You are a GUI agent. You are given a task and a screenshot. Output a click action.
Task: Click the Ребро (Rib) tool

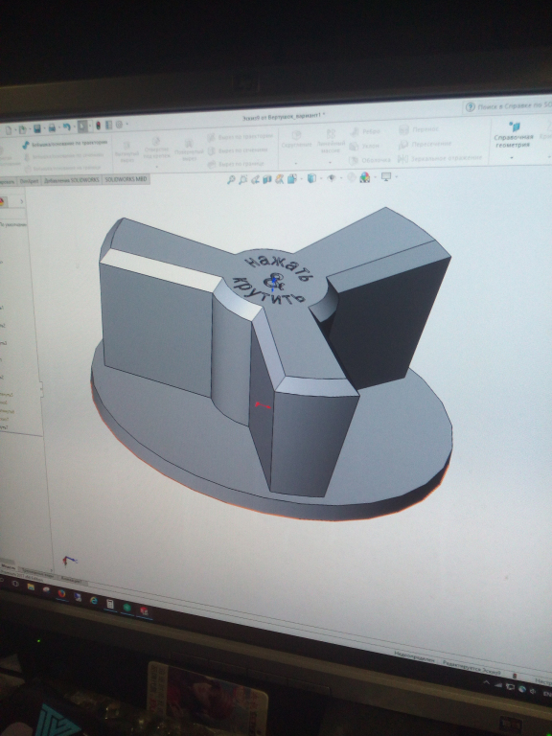pyautogui.click(x=365, y=132)
